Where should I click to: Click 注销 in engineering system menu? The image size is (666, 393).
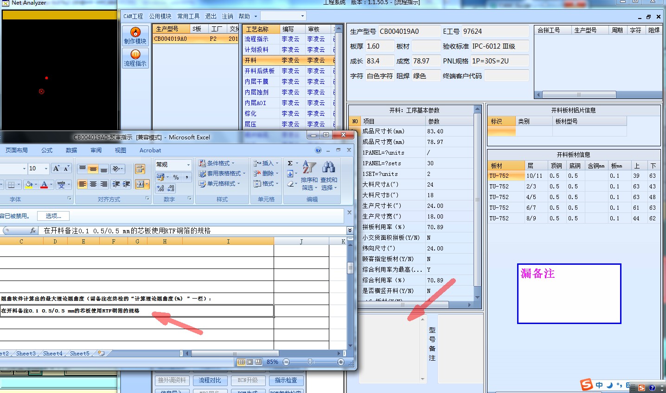click(228, 16)
